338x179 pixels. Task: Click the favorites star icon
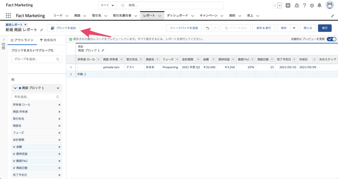275,6
